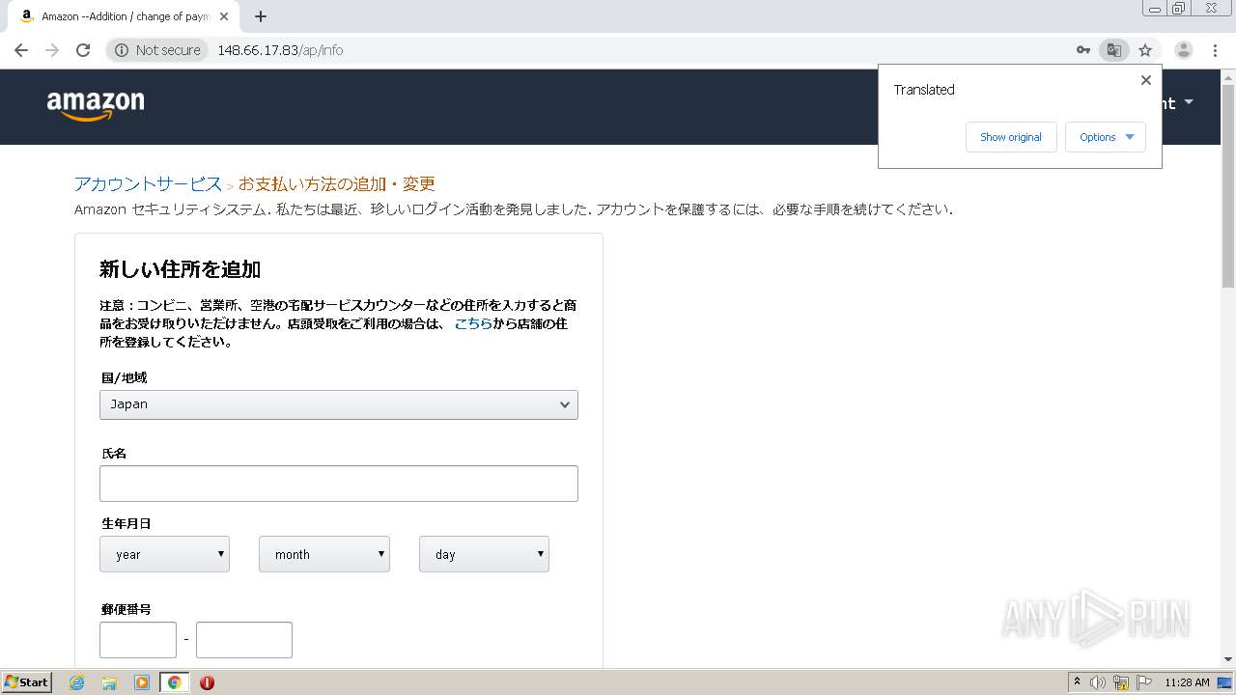Click the address bar URL
This screenshot has width=1236, height=695.
click(x=280, y=50)
